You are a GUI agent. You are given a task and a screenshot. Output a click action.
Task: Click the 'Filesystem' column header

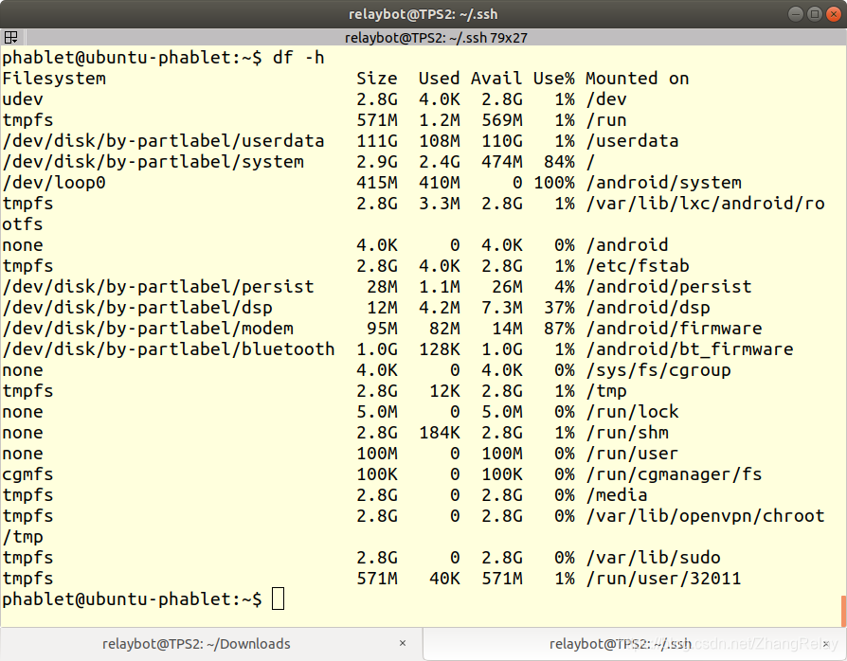54,79
